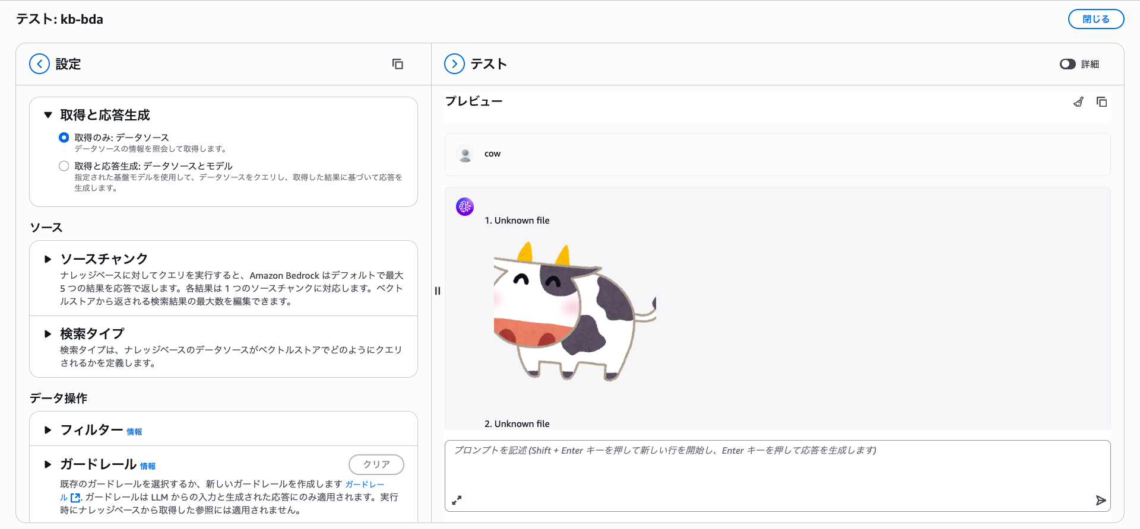Click the vertical panel divider handle
1140x529 pixels.
438,291
